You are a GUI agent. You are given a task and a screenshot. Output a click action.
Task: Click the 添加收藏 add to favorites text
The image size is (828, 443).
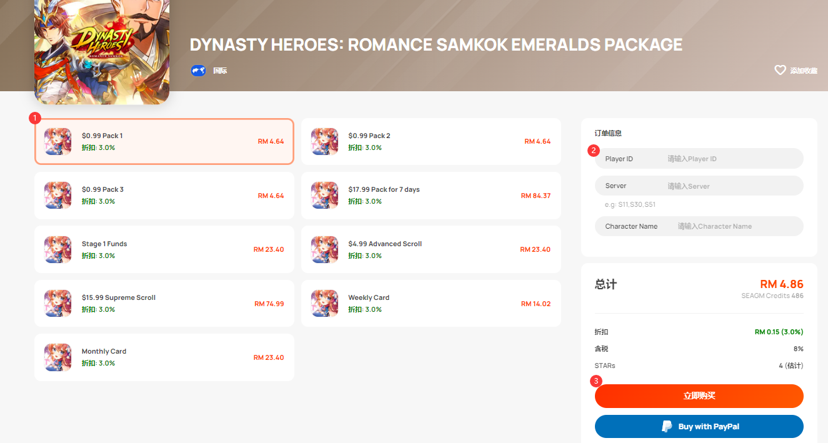804,71
